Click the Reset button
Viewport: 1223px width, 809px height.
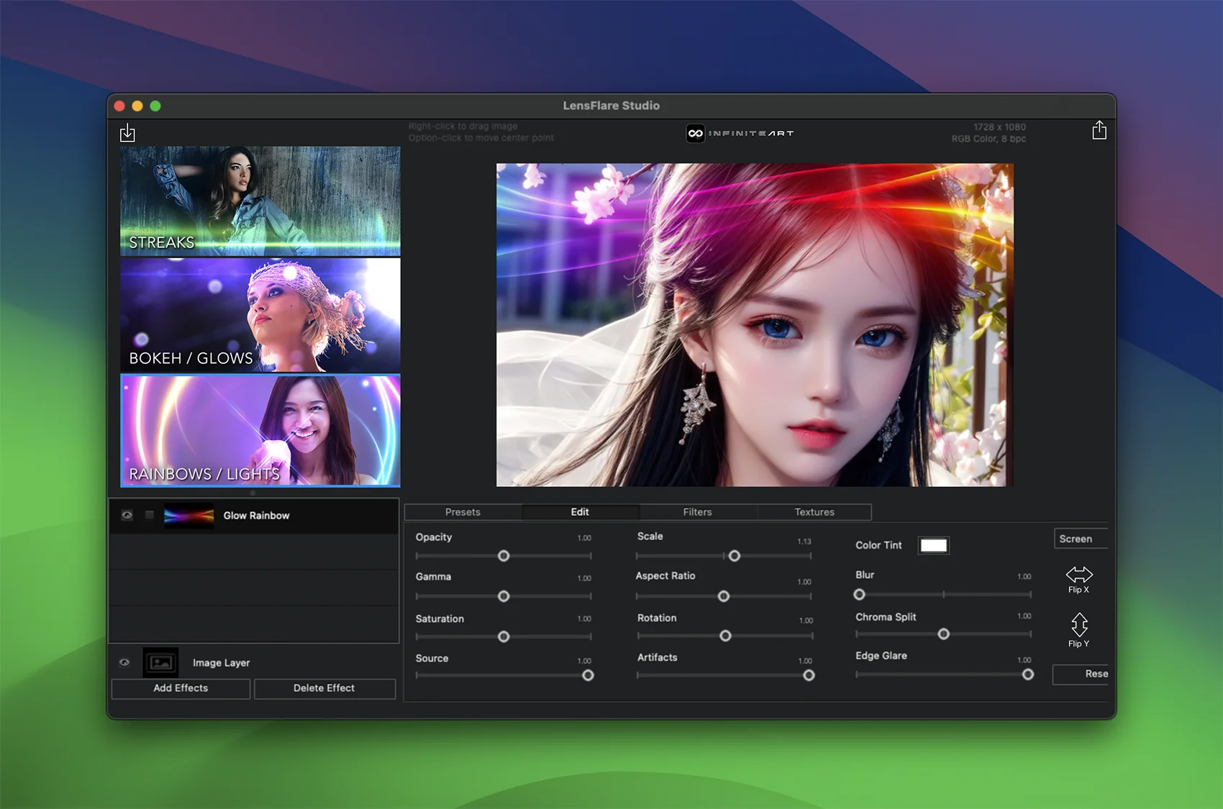pos(1081,674)
